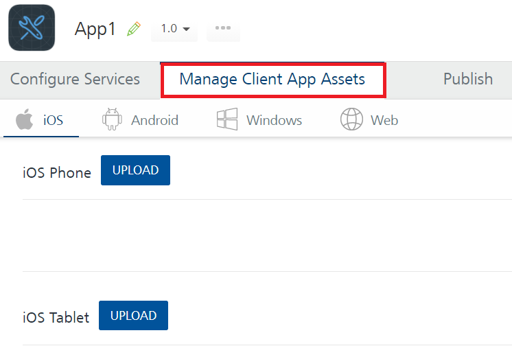Click the green pencil edit icon
512x346 pixels.
coord(134,29)
